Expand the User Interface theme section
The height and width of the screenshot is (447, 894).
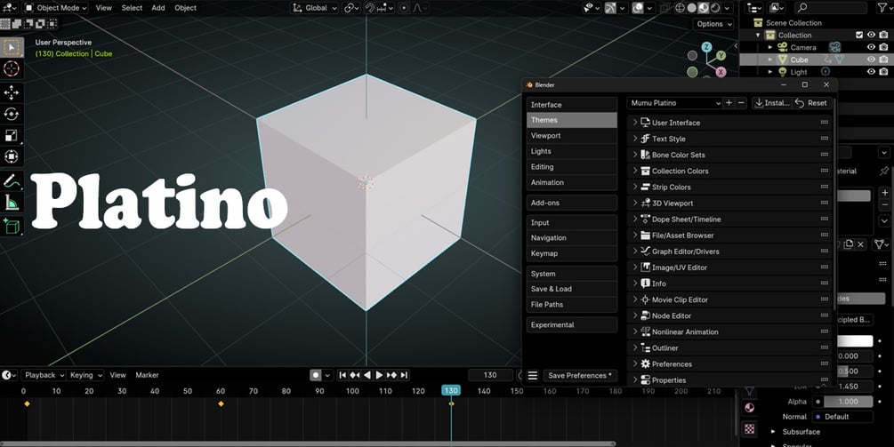tap(729, 123)
